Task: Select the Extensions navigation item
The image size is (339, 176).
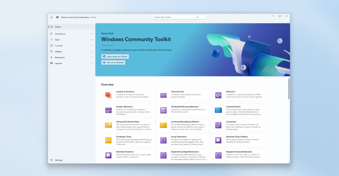Action: [x=71, y=57]
